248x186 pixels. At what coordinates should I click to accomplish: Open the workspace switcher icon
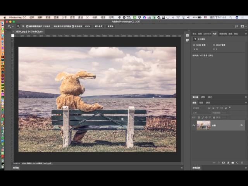click(x=242, y=26)
